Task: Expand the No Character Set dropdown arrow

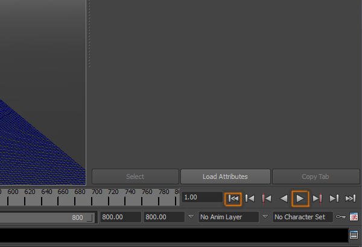Action: tap(265, 217)
